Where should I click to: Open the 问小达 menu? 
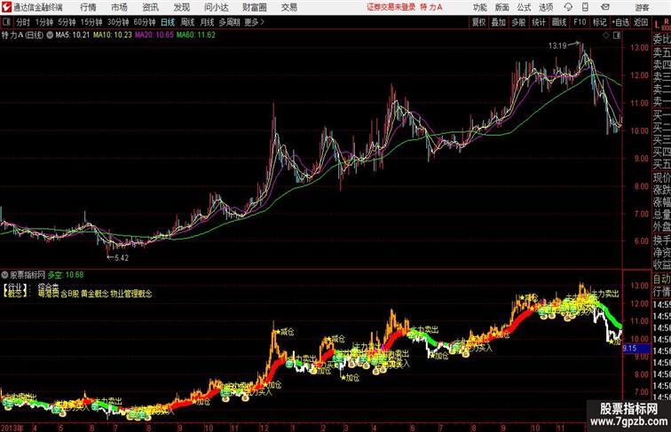click(216, 7)
